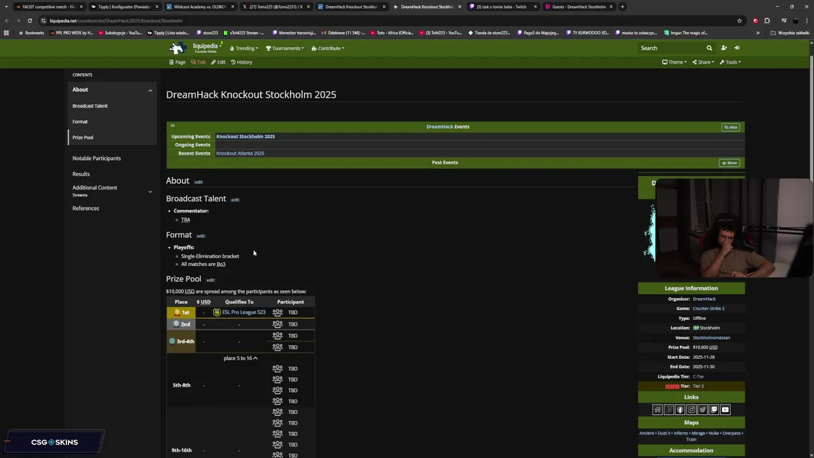Screen dimensions: 814x458
Task: Open the Edit tab
Action: 218,62
